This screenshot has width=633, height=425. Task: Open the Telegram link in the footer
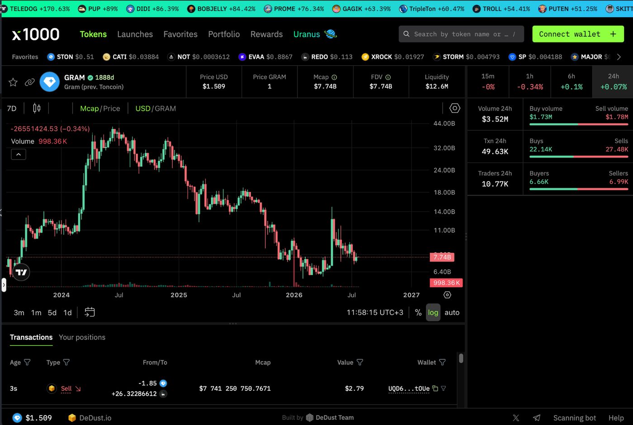pyautogui.click(x=537, y=418)
